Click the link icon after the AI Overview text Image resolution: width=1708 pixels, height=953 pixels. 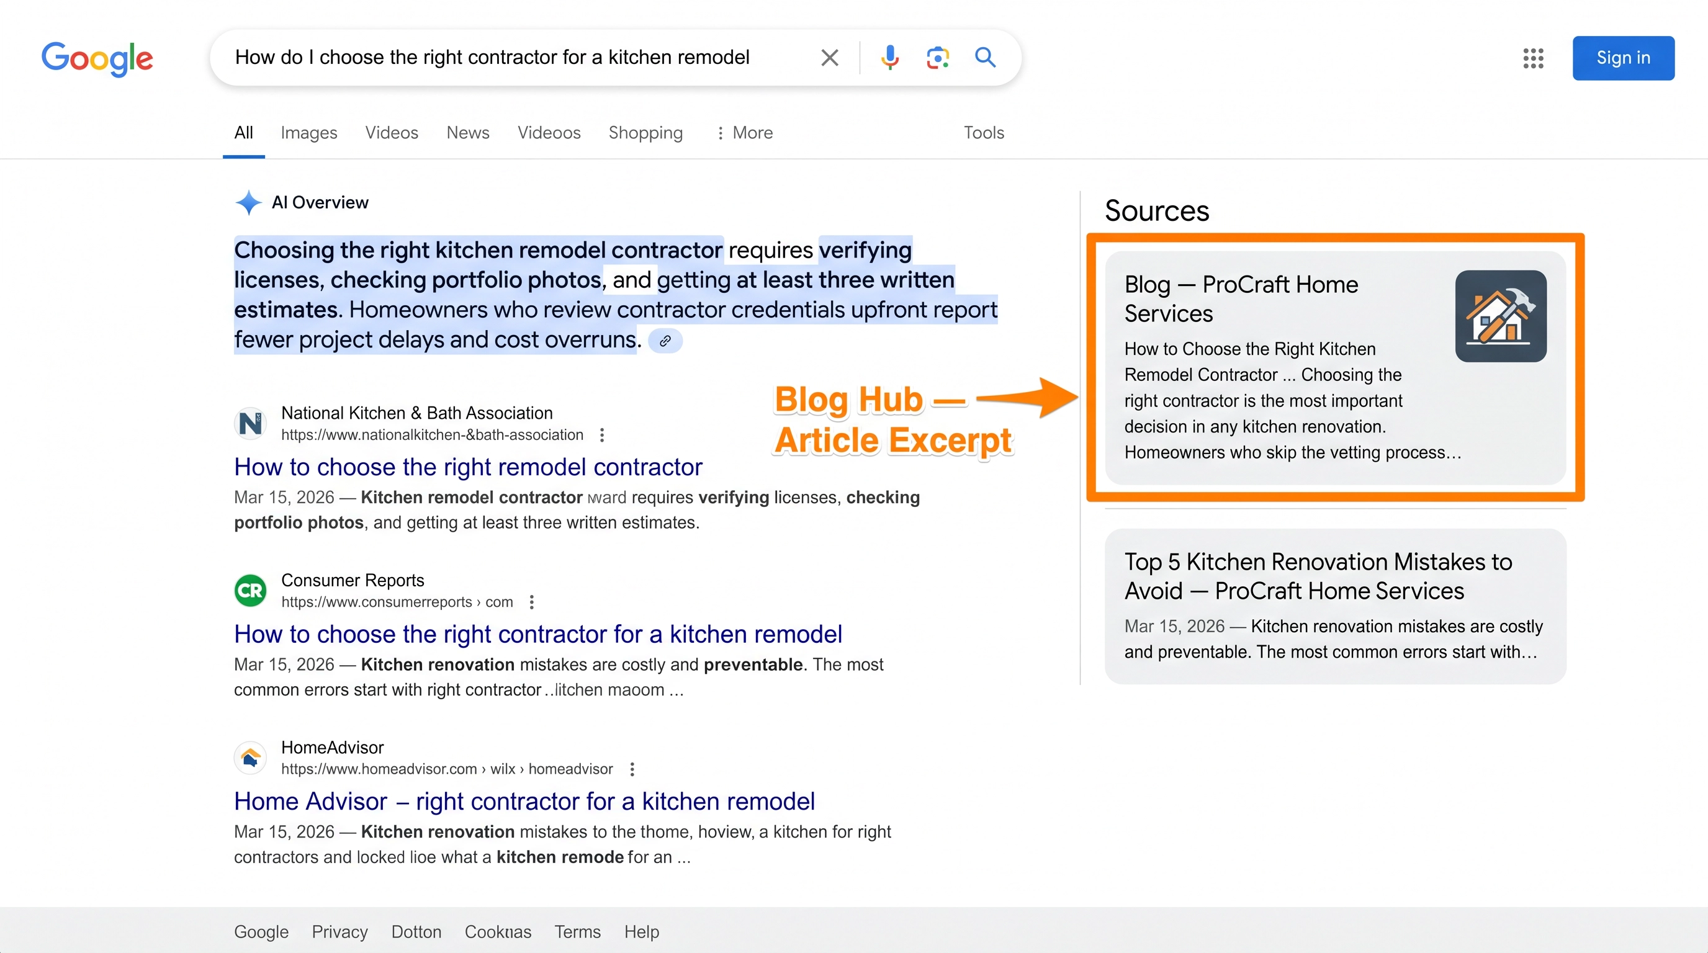tap(666, 340)
